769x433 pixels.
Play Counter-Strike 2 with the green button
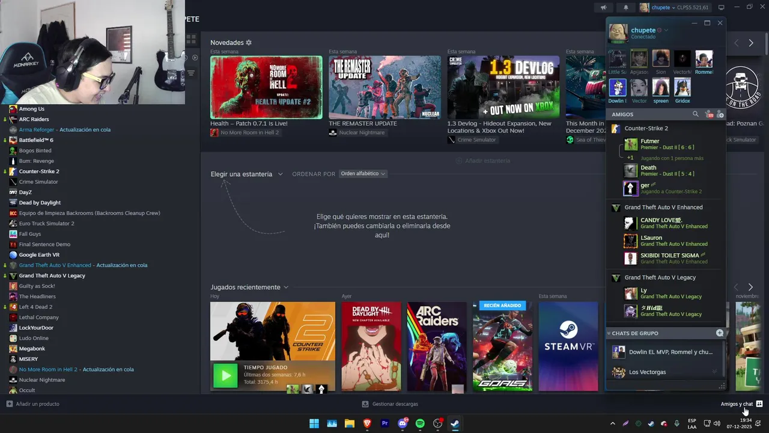point(226,376)
